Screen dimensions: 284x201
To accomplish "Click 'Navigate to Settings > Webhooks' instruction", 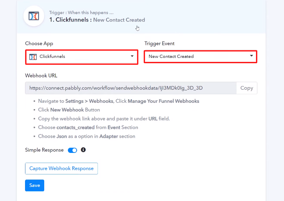I will pyautogui.click(x=119, y=101).
